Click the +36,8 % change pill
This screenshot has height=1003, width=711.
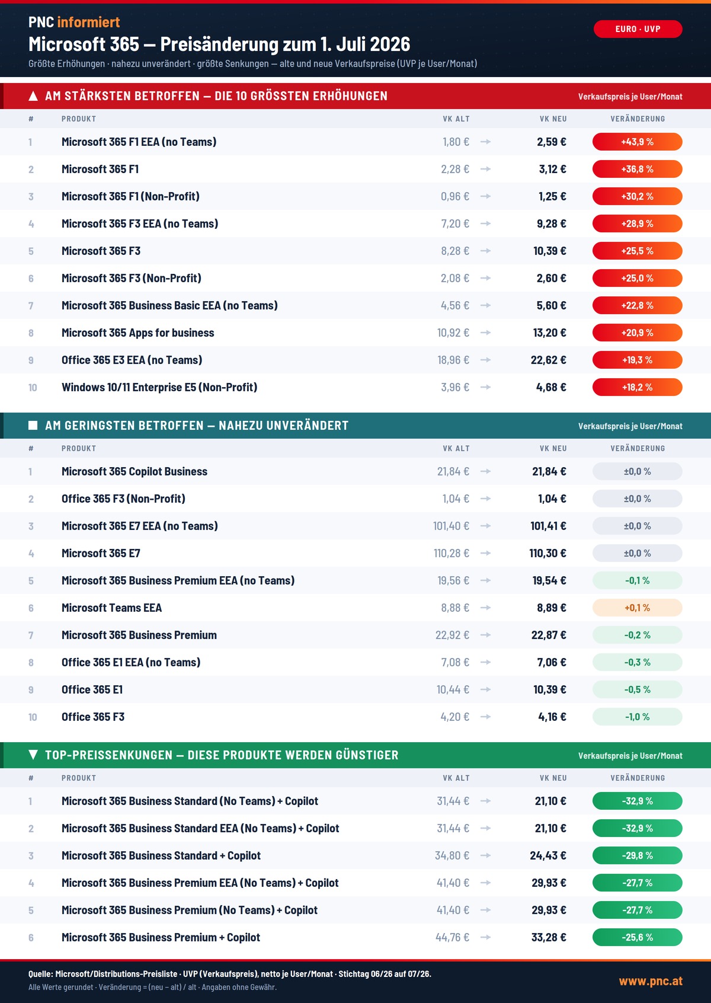click(x=638, y=169)
